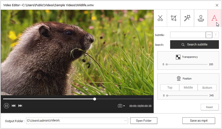Image resolution: width=222 pixels, height=129 pixels.
Task: Select the Subtitle 'A' tool
Action: 214,18
